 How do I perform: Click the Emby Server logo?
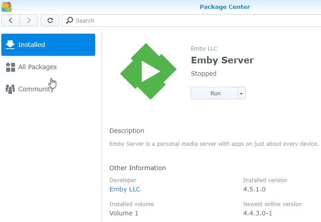[148, 71]
